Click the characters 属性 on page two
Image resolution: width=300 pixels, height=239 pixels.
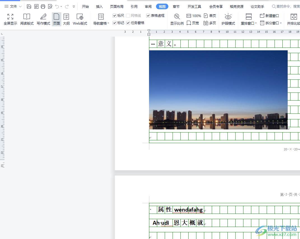[165, 210]
